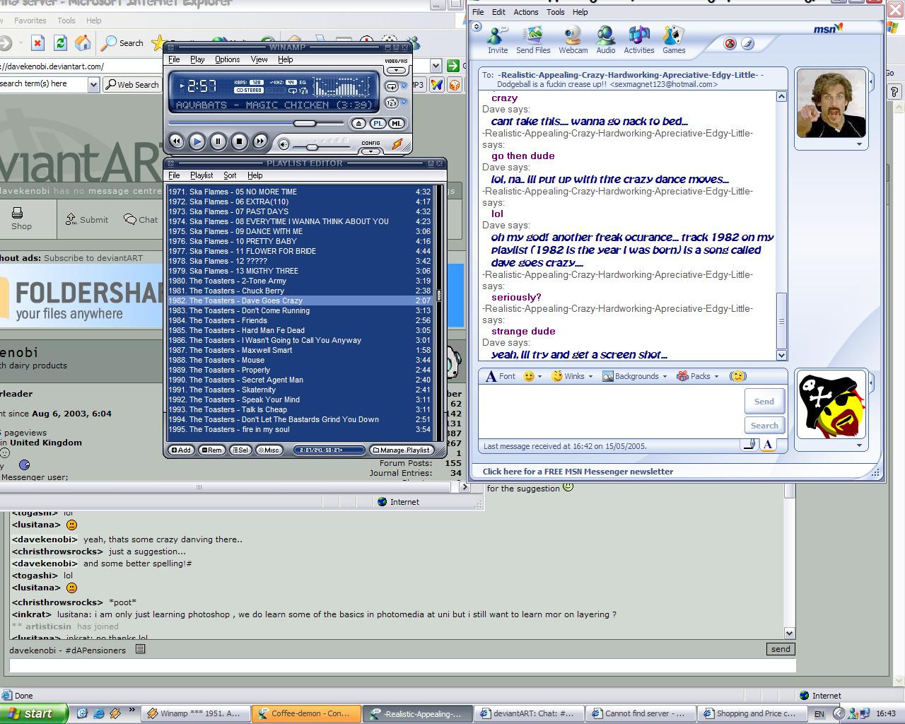
Task: Stop playback in Winamp
Action: tap(239, 141)
